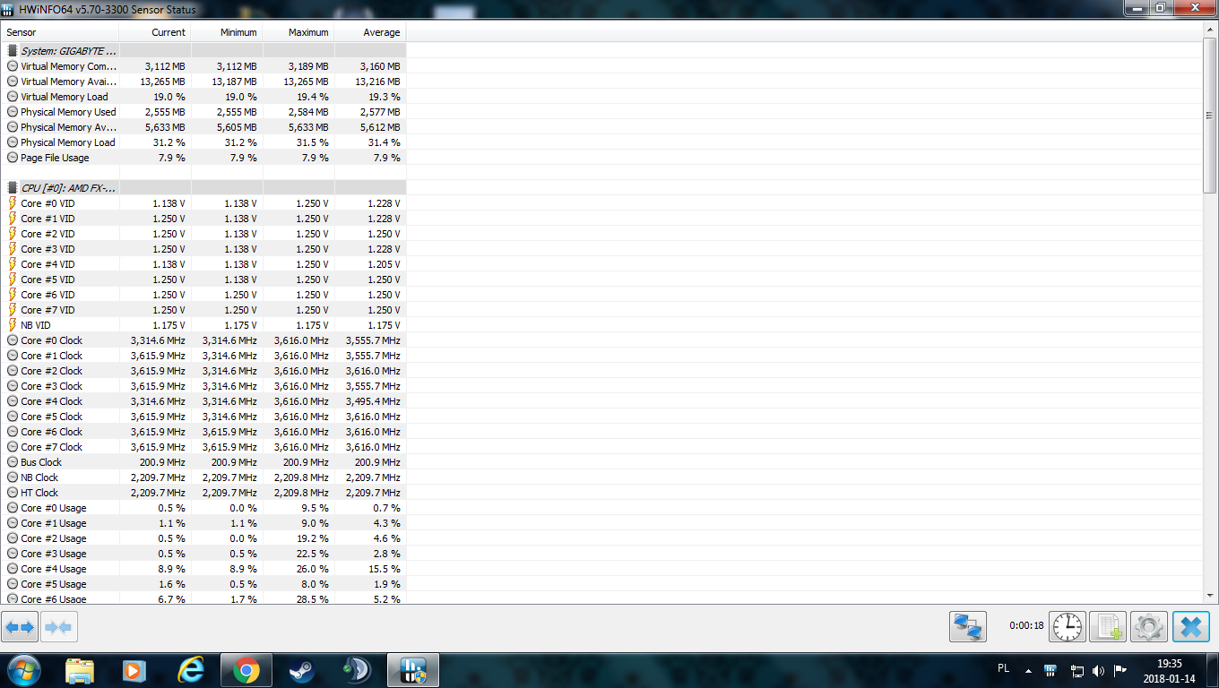Open remote sensor monitoring via the two-computers icon

[968, 627]
